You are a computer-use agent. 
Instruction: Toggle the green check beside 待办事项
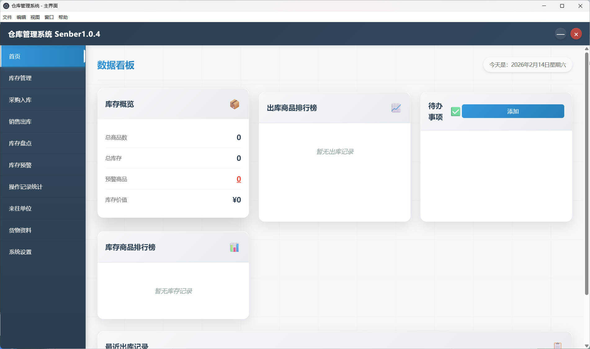[x=455, y=111]
